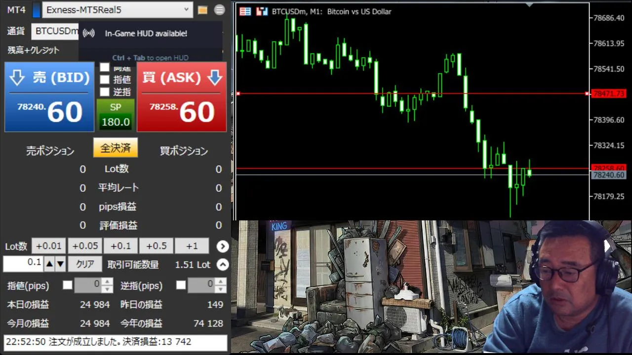
Task: Click the 平均レート row label
Action: point(118,188)
